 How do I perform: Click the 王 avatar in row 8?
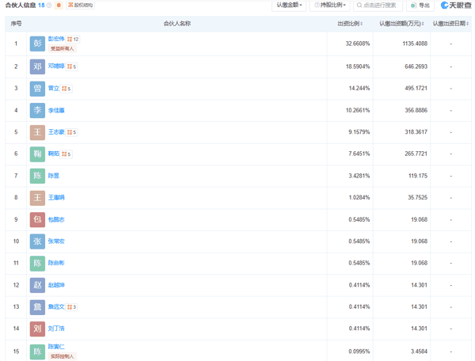pyautogui.click(x=37, y=198)
